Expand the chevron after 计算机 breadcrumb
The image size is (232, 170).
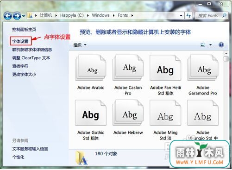[x=56, y=15]
